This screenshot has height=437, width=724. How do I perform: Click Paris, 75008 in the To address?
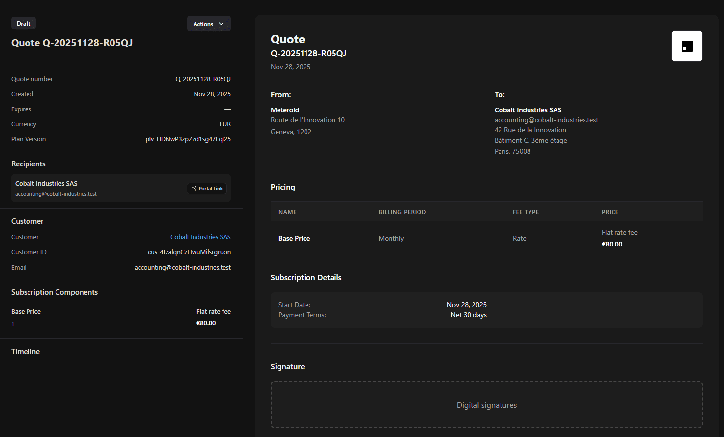(x=513, y=151)
